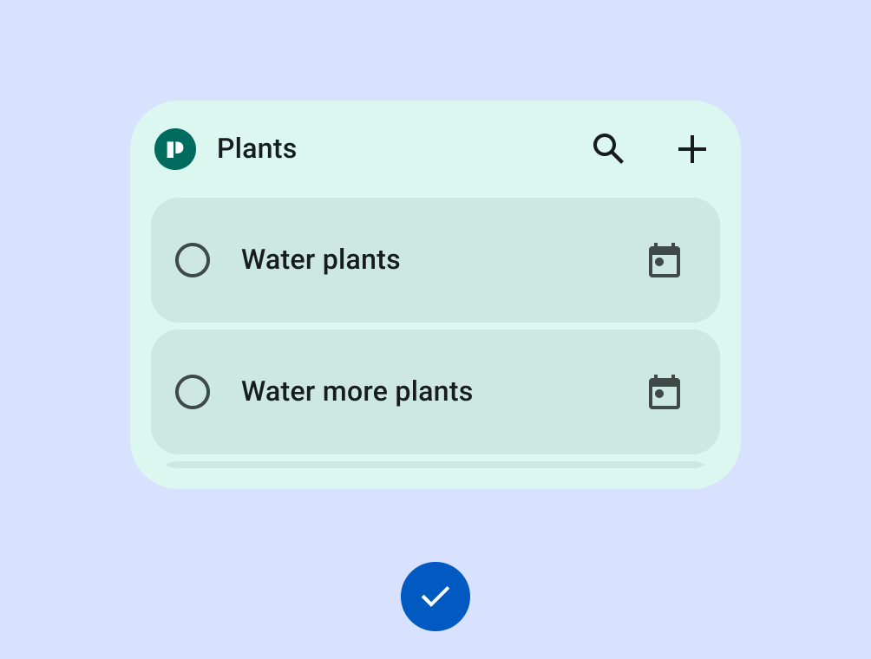The height and width of the screenshot is (659, 871).
Task: Open calendar icon for "Water more plants"
Action: (665, 392)
